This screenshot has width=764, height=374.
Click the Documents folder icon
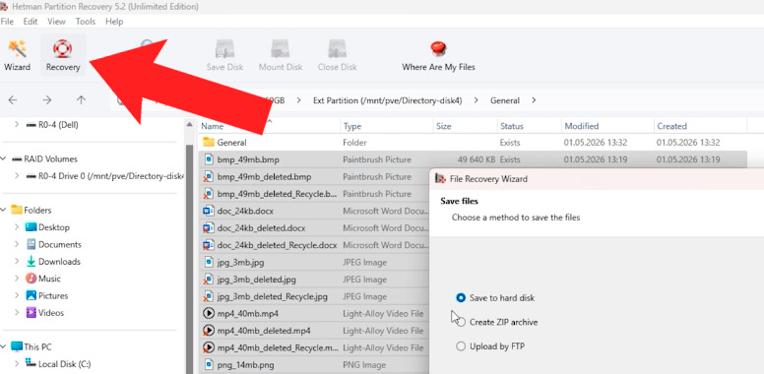[32, 244]
